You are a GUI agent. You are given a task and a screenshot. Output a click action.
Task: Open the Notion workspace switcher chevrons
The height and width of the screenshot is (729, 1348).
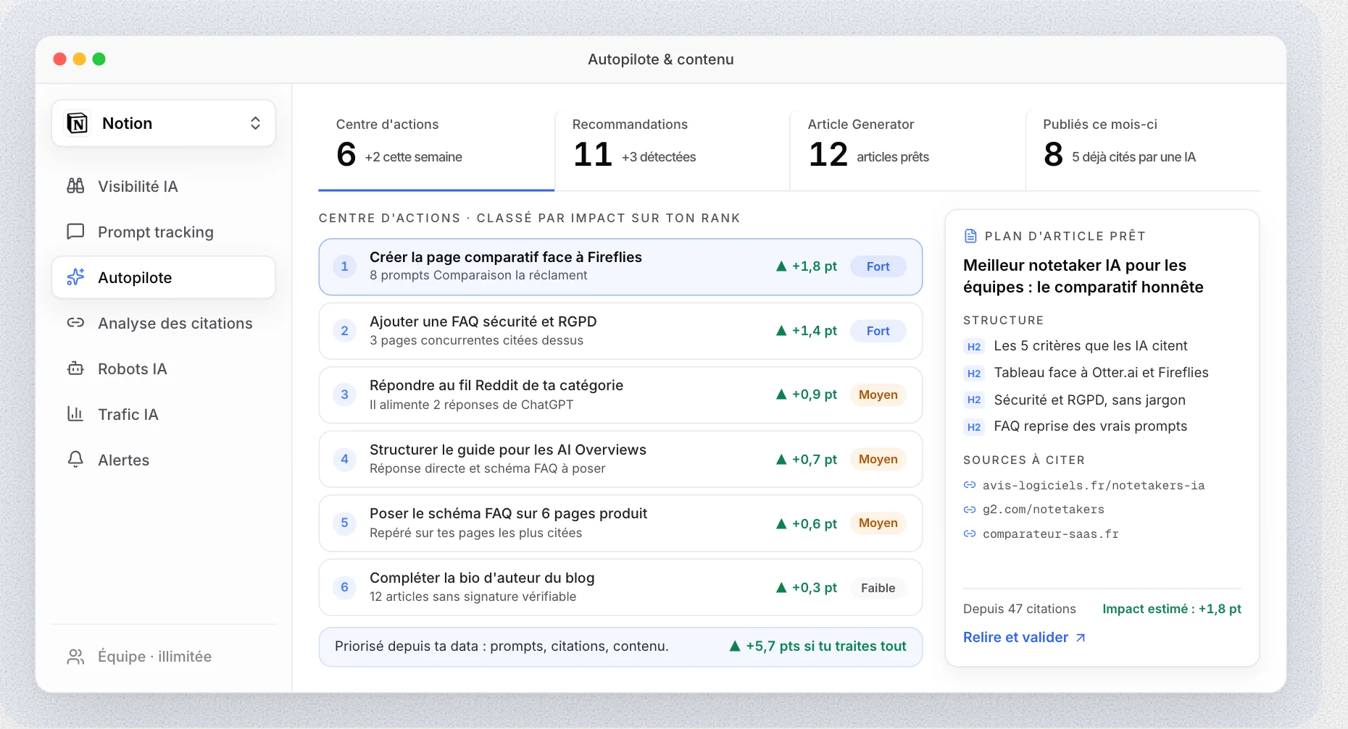255,123
